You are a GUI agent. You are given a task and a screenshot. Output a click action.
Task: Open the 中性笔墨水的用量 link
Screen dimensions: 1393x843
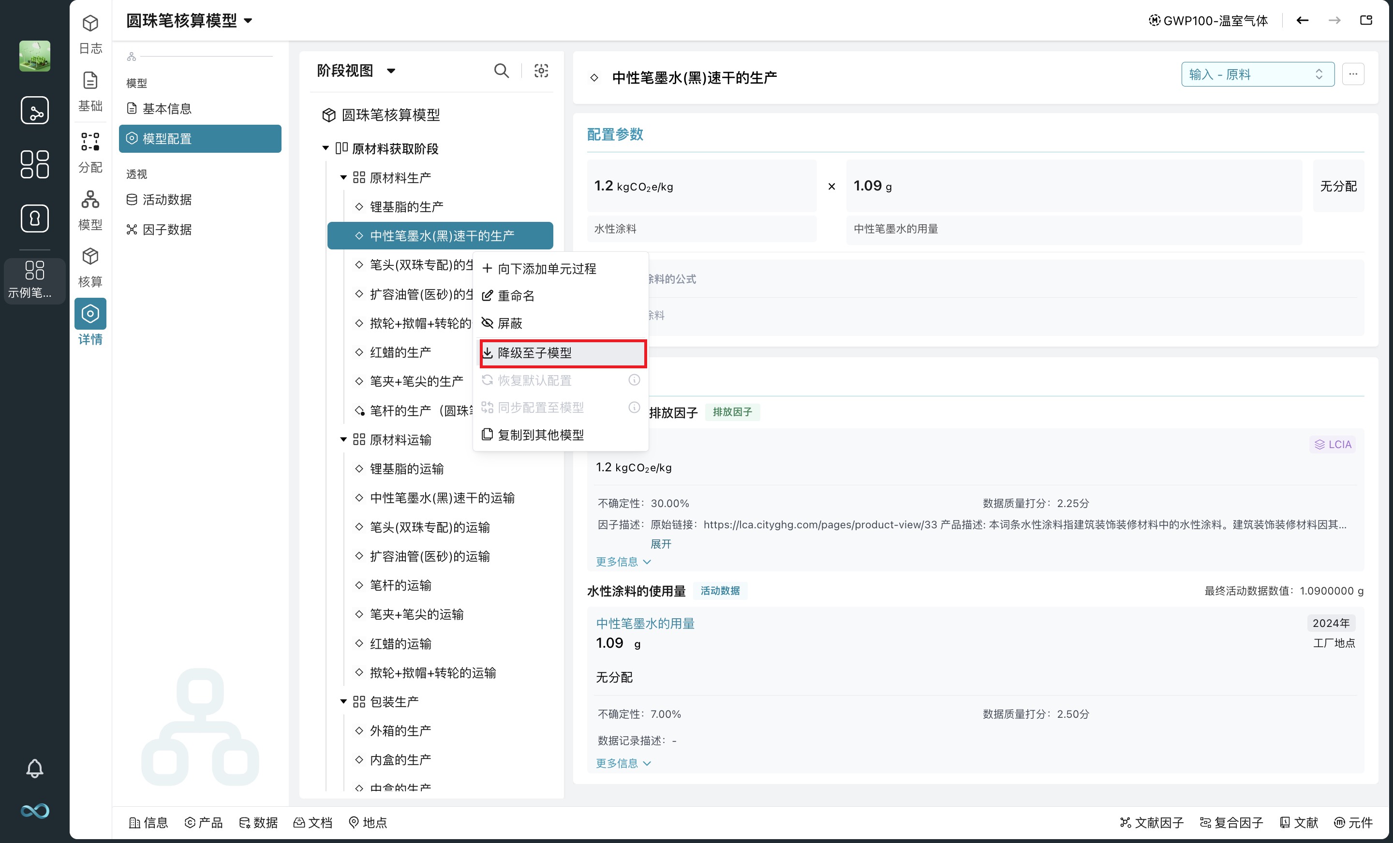click(644, 623)
